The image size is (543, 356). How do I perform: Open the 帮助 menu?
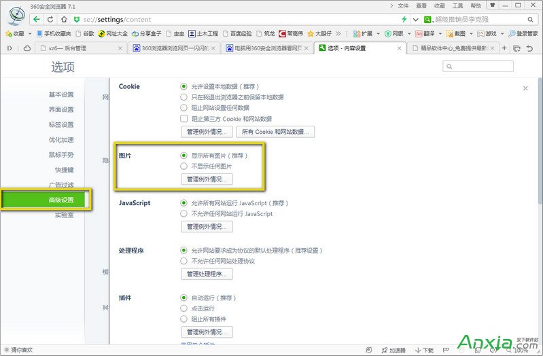pyautogui.click(x=476, y=5)
